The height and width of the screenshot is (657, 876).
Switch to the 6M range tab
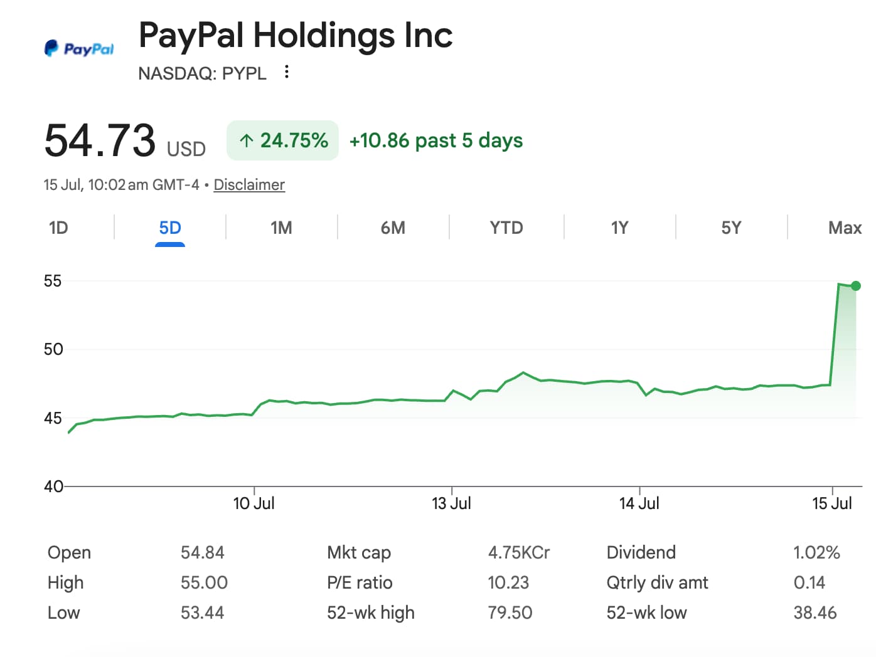coord(393,228)
